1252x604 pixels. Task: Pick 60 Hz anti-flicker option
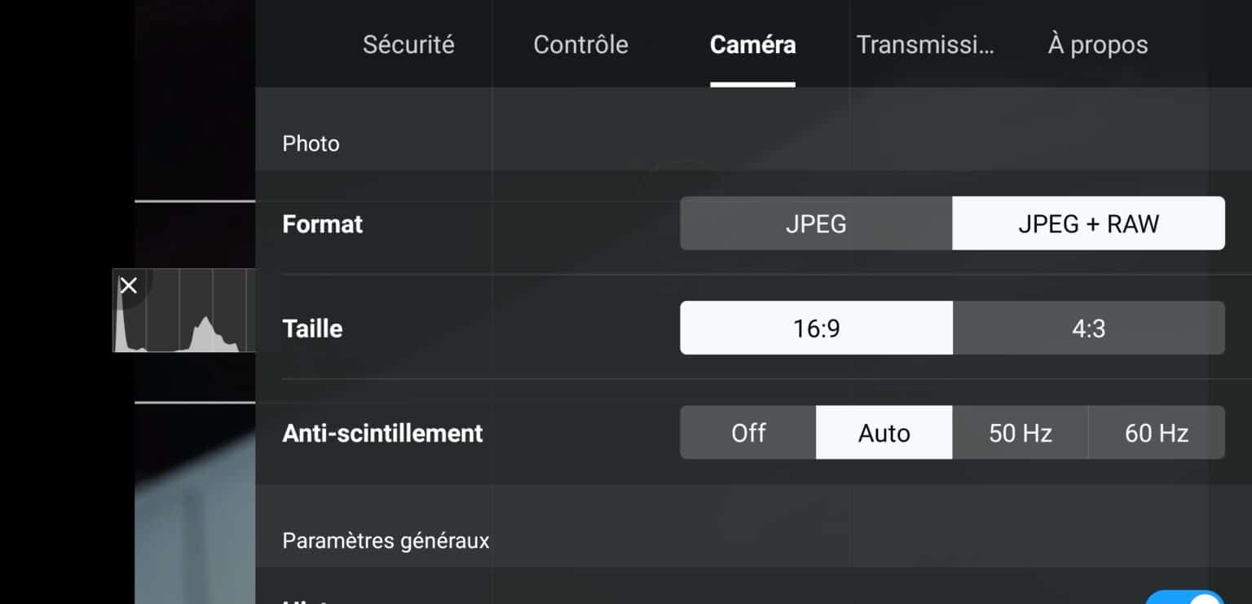[x=1156, y=433]
